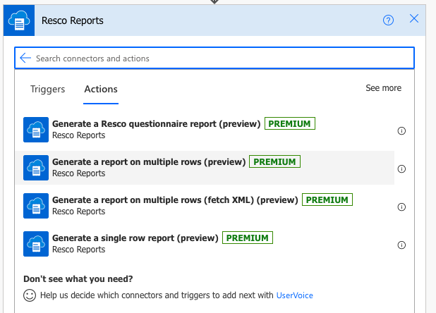Click icon for Generate a single row report
The height and width of the screenshot is (313, 436).
tap(36, 244)
